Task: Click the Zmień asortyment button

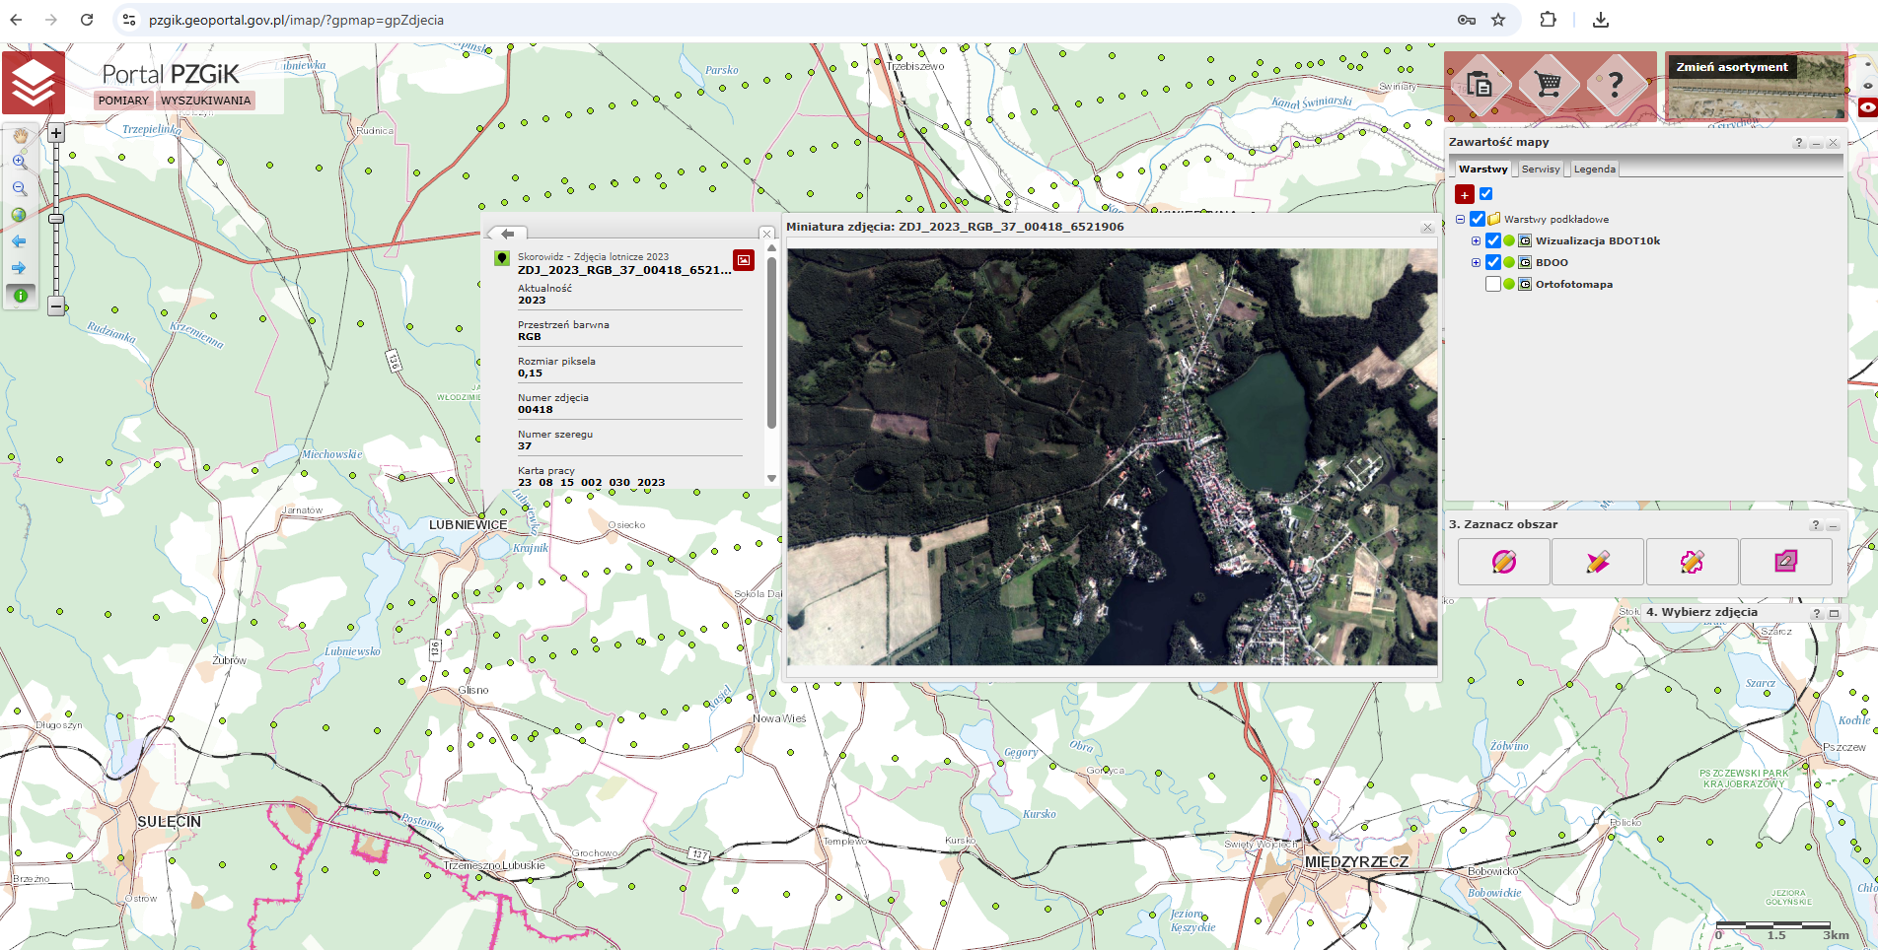Action: (x=1731, y=67)
